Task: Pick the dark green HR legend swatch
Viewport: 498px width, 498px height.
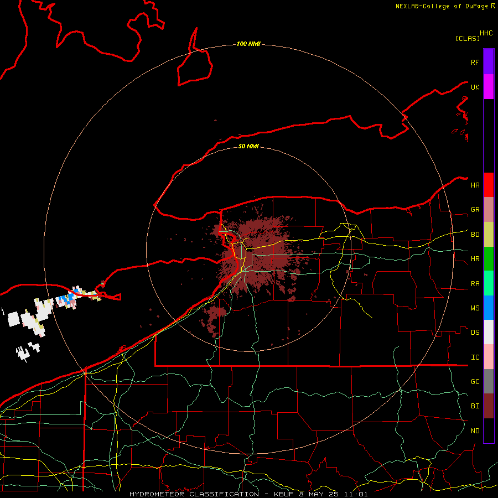Action: pos(489,259)
